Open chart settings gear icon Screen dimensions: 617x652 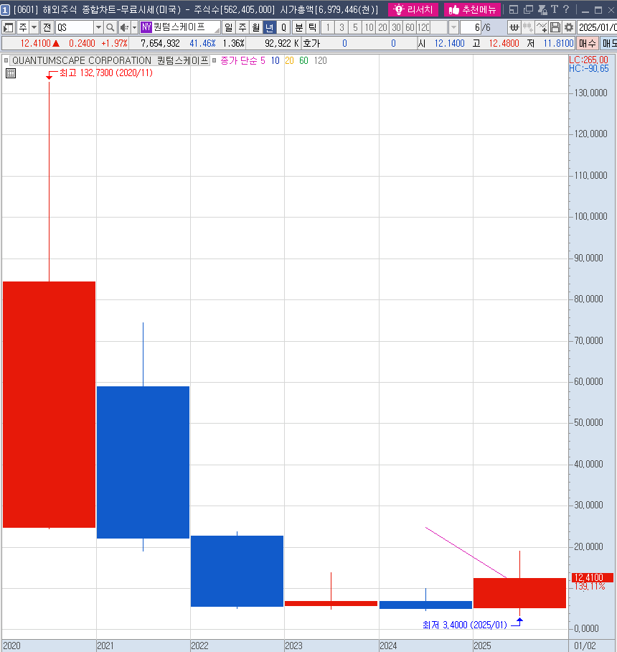point(568,27)
